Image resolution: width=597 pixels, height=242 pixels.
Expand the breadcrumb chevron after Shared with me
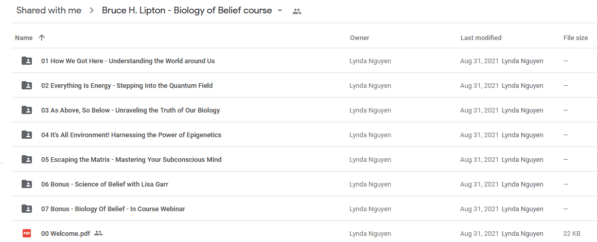[92, 11]
